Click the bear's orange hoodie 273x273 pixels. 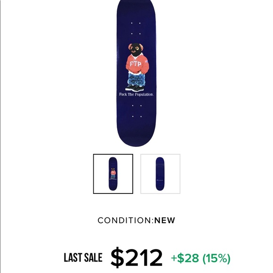(x=137, y=64)
